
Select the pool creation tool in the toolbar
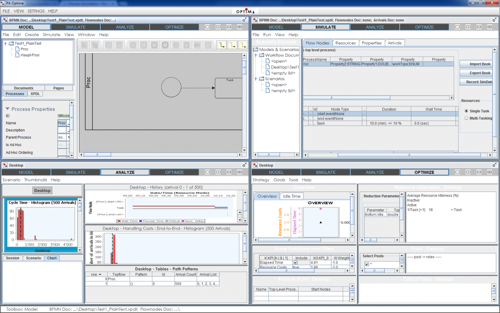pos(108,44)
